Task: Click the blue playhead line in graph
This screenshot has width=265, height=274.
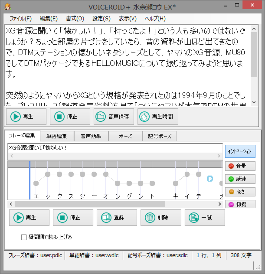Action: click(x=30, y=180)
